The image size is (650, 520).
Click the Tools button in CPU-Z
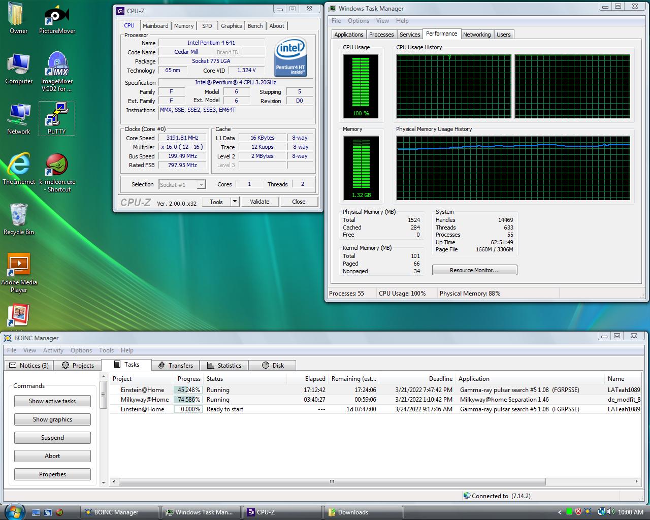216,202
